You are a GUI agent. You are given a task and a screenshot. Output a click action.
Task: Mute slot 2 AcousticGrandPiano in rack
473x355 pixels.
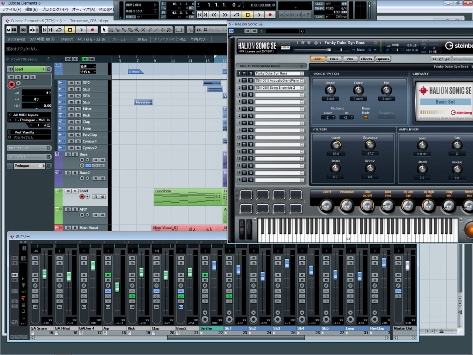click(x=244, y=80)
